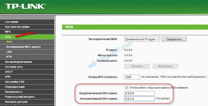This screenshot has width=208, height=106.
Task: Click the Предпочитаемый DNS-сервер label
Action: [x=98, y=93]
